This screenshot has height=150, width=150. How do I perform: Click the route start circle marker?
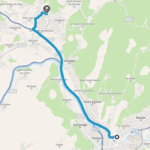click(x=117, y=137)
